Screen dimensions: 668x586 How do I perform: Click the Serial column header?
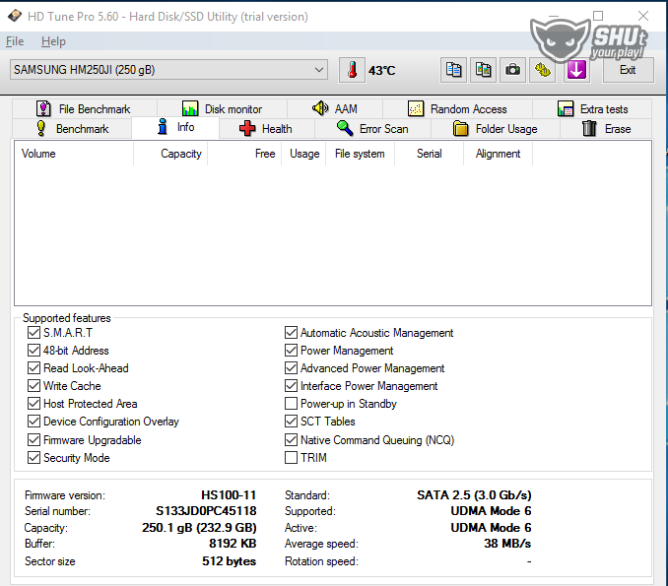point(429,154)
